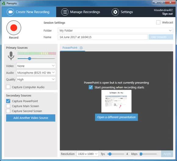Open the Resolution dropdown 1920 x 1080

pos(88,154)
